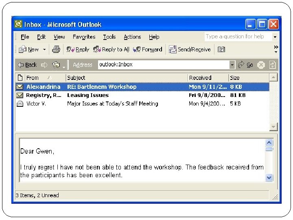Click the envelope icon for Registry message

(x=20, y=95)
